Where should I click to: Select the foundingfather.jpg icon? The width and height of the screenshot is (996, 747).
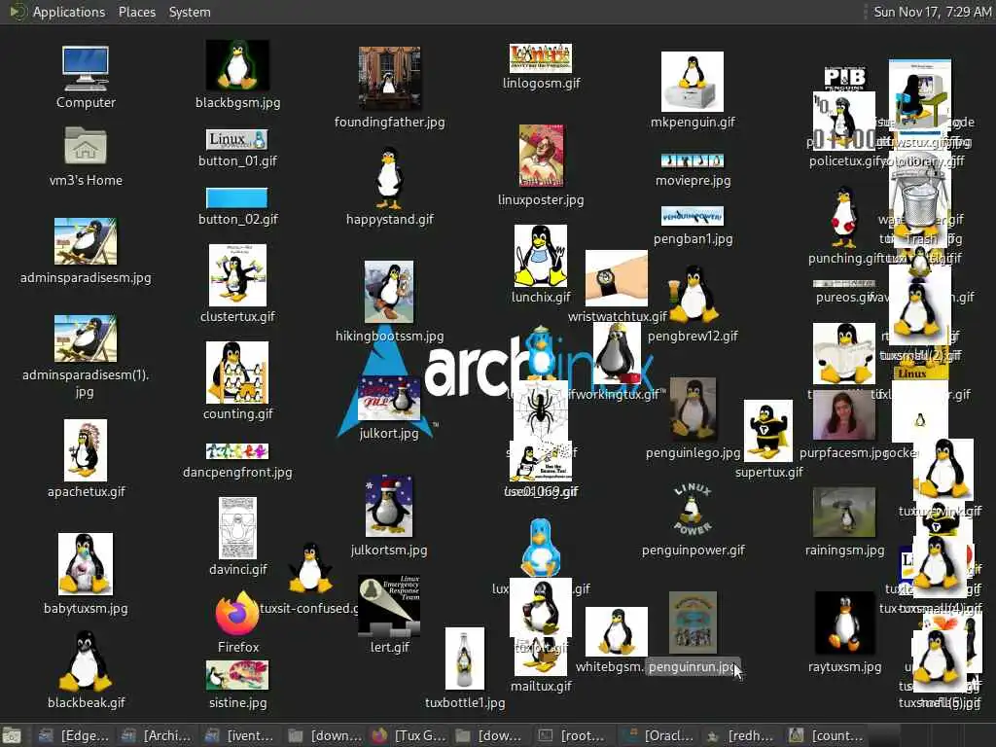389,78
